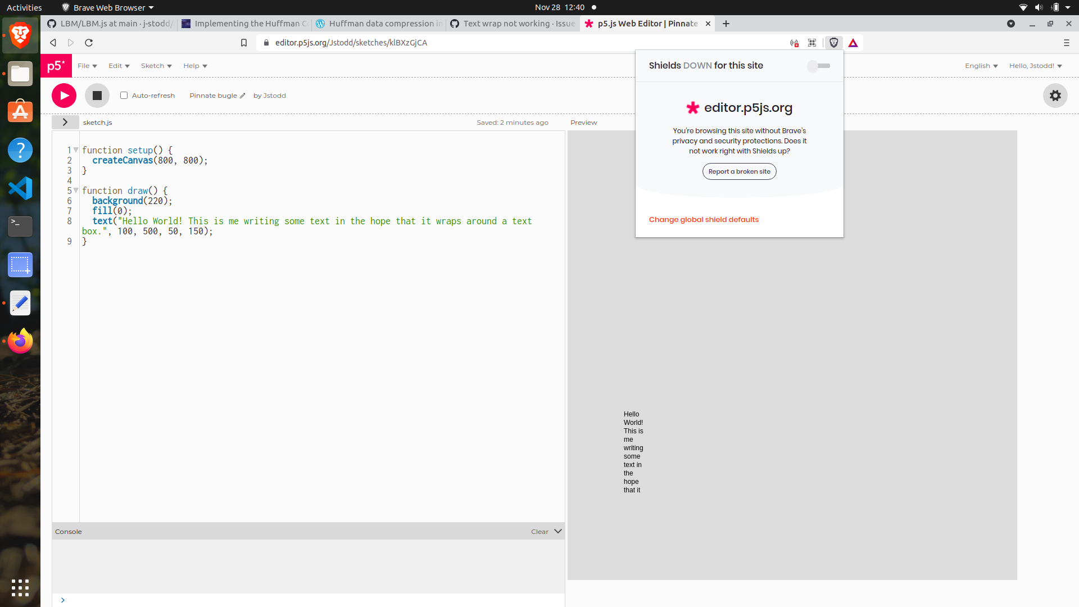Switch to the Text wrap not working tab

click(x=511, y=24)
